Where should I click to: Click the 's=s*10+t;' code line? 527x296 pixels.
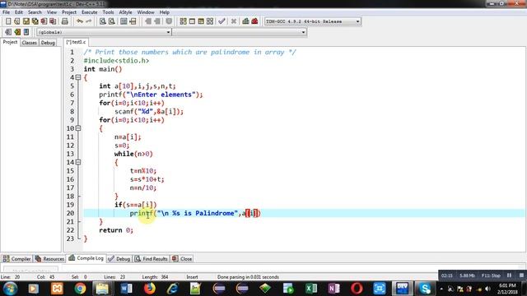tap(147, 179)
